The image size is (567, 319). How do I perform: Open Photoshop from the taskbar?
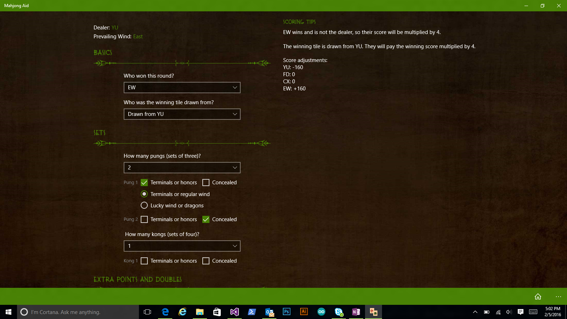pos(286,312)
